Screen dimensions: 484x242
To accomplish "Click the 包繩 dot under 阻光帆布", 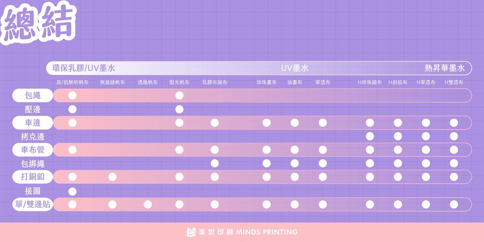I will [x=179, y=96].
